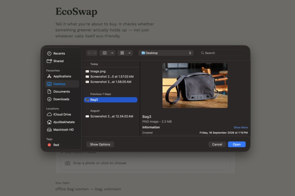Click the Shared folder icon

pyautogui.click(x=49, y=61)
